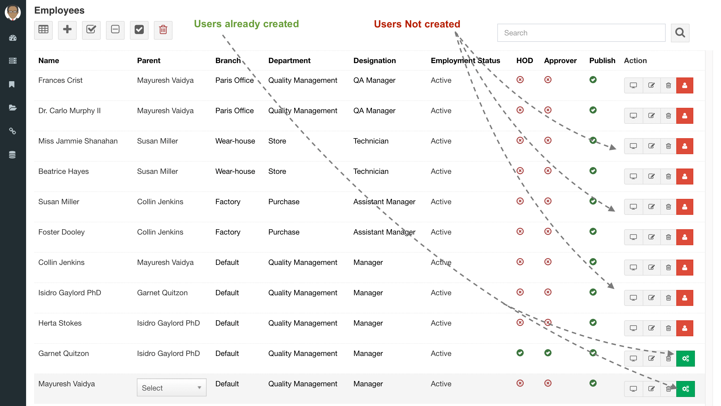Toggle the HOD status for Garnet Quitzon

[520, 353]
